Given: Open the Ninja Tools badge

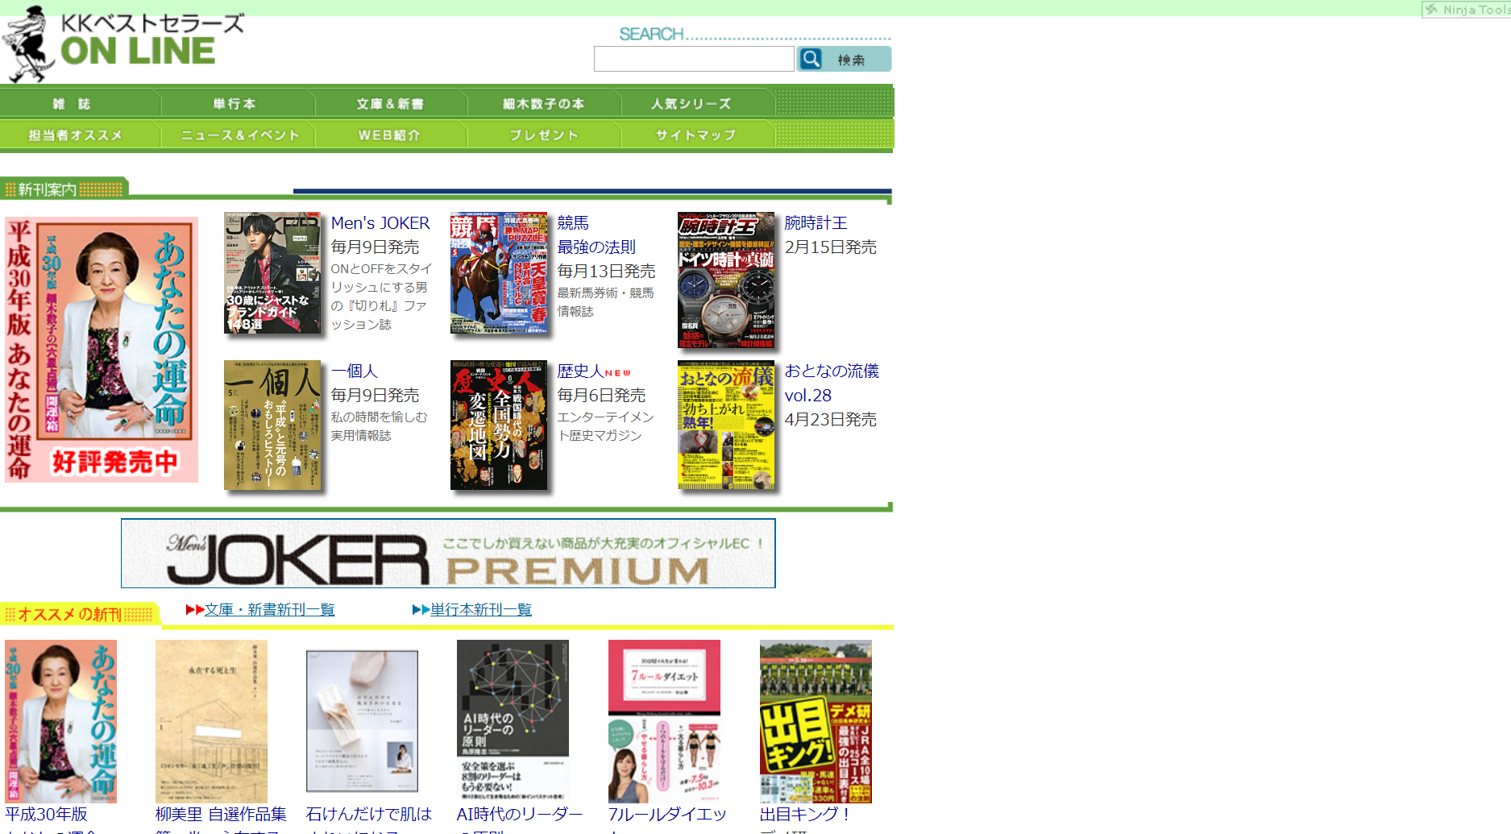Looking at the screenshot, I should (x=1466, y=10).
